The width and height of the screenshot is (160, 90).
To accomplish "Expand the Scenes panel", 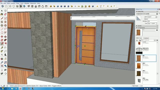I will [137, 26].
